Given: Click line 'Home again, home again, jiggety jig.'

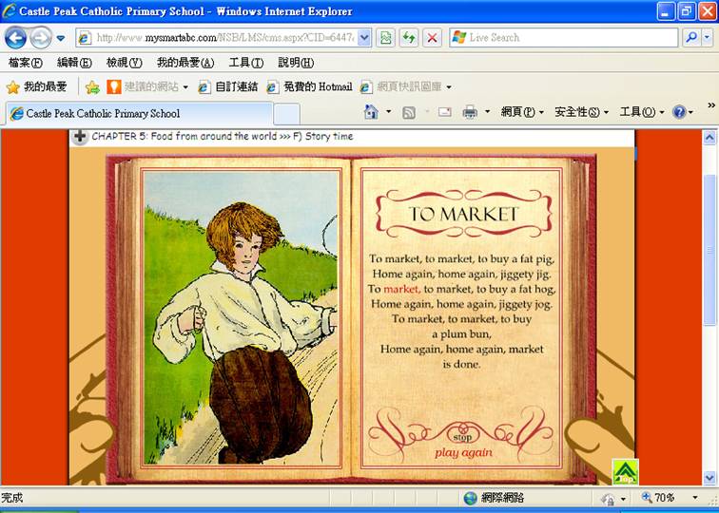Looking at the screenshot, I should (x=462, y=274).
